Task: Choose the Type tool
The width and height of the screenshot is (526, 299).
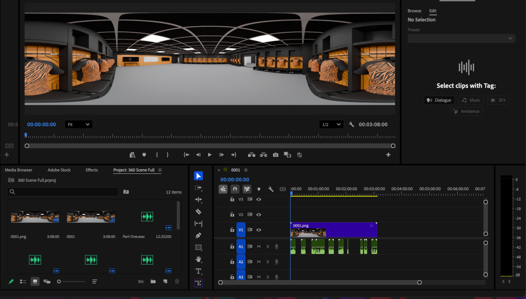Action: (199, 271)
